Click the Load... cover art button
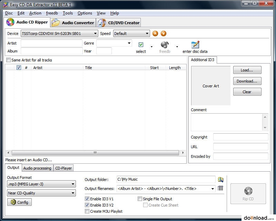The width and height of the screenshot is (276, 221). [247, 70]
